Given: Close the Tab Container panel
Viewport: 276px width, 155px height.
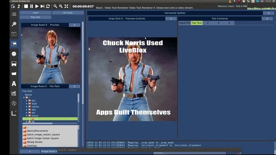Looking at the screenshot, I should click(267, 19).
